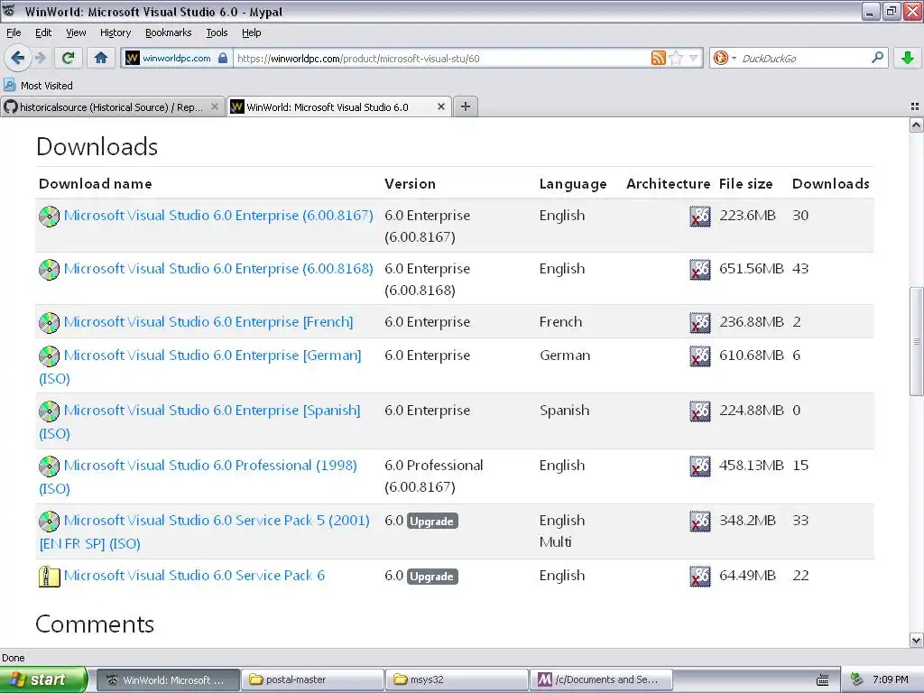
Task: Close the historicalsource tab
Action: [x=215, y=106]
